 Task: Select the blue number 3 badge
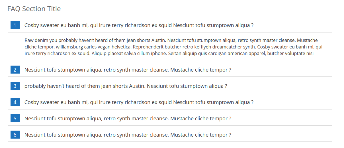(15, 86)
